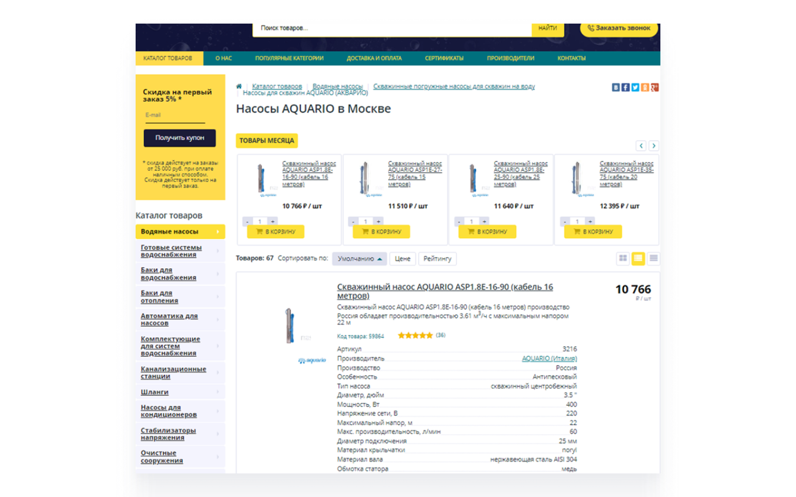Open СЕРТИФИКАТЫ menu item
The width and height of the screenshot is (796, 497).
(x=444, y=58)
